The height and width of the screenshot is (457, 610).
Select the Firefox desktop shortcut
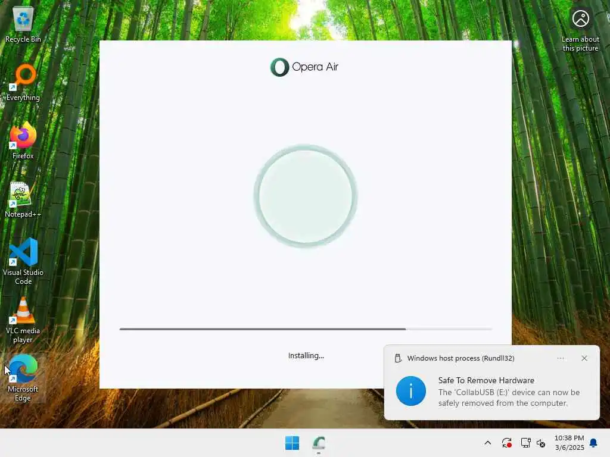point(23,140)
